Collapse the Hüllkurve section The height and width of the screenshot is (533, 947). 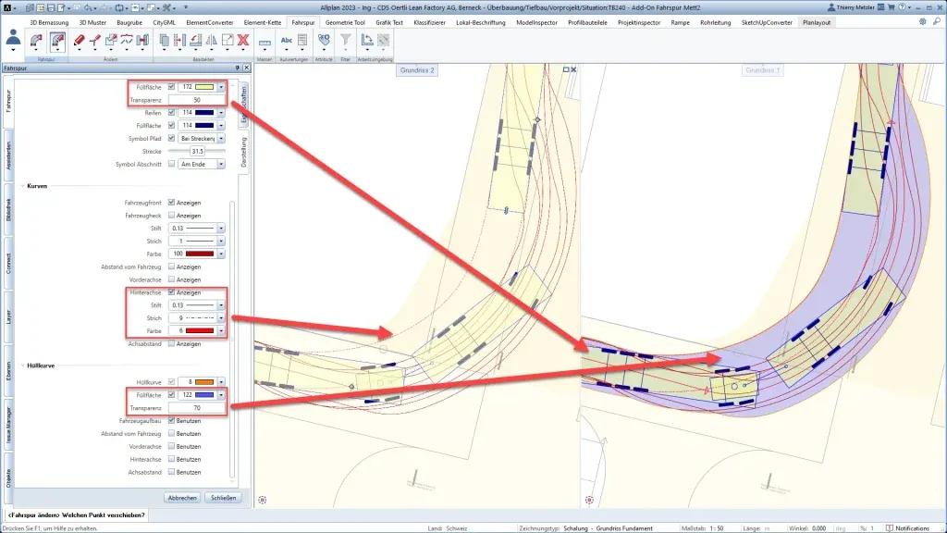[x=24, y=366]
